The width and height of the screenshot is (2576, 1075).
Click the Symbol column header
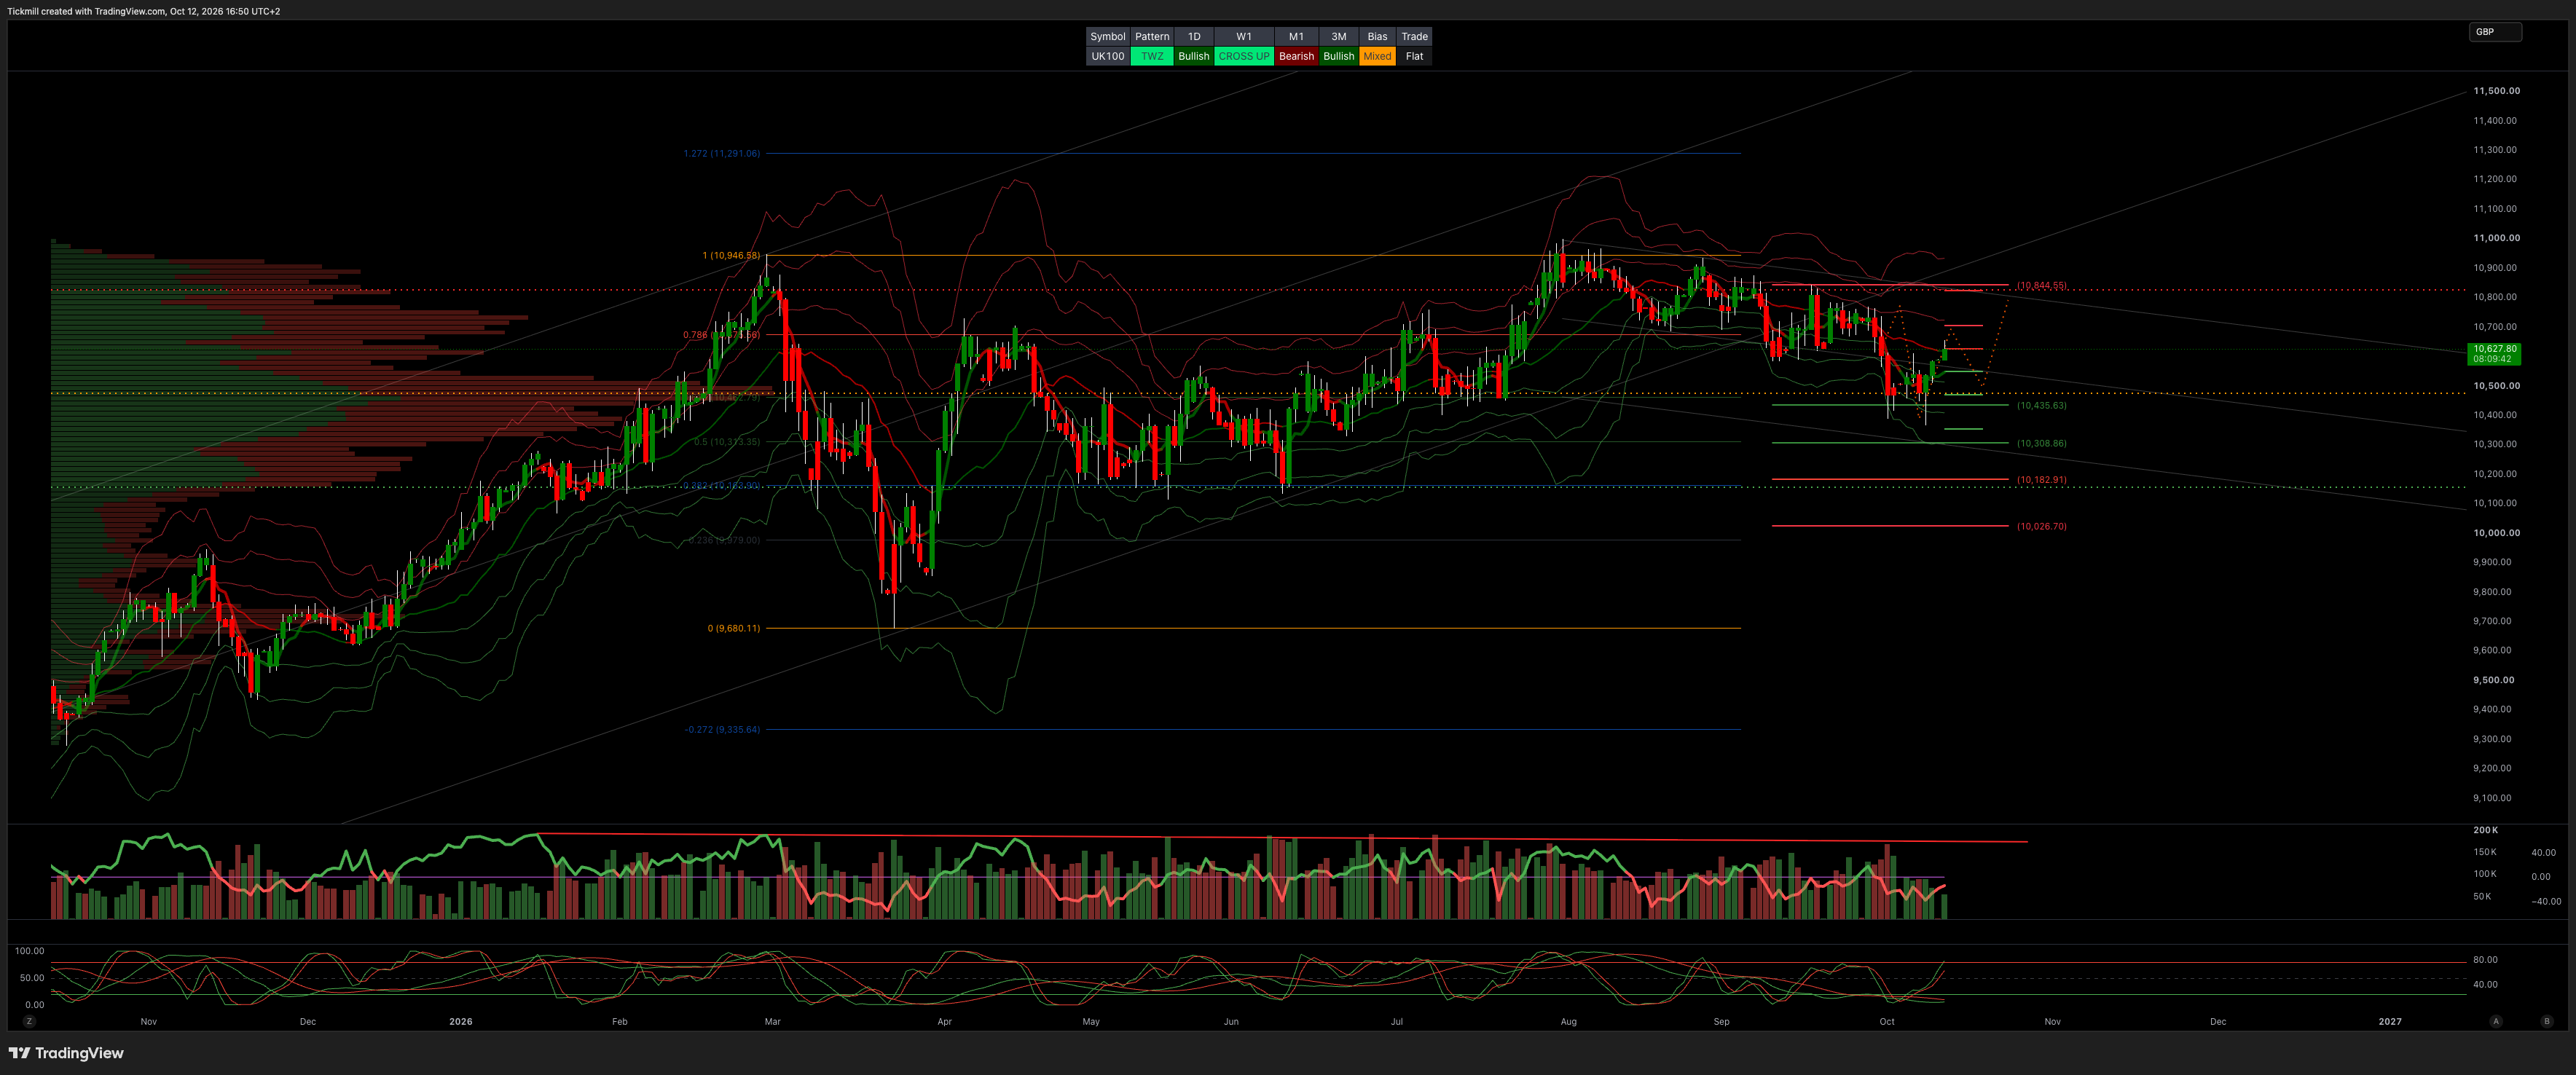pos(1107,36)
